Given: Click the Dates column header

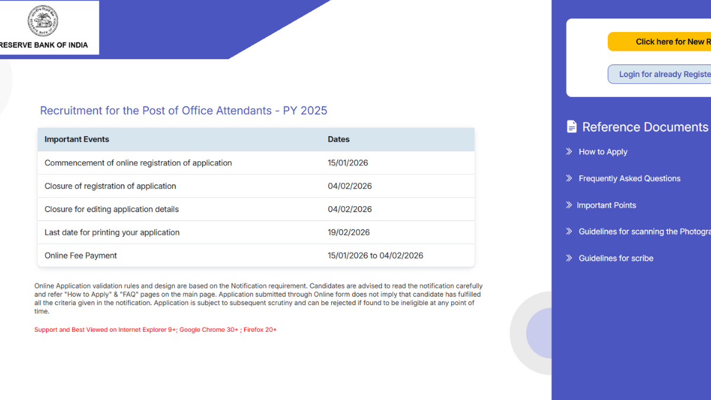Looking at the screenshot, I should (338, 139).
